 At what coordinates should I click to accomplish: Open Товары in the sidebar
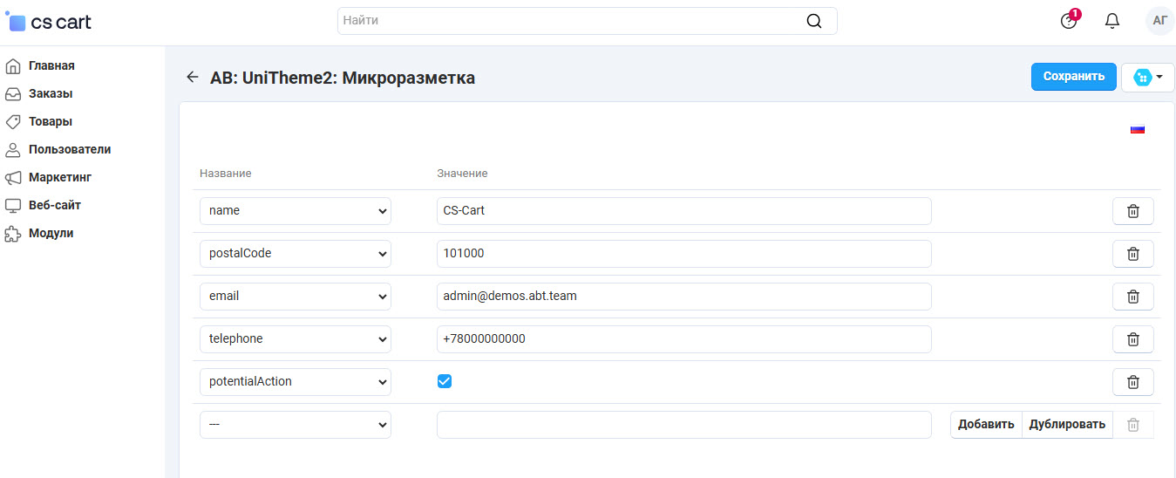coord(51,121)
